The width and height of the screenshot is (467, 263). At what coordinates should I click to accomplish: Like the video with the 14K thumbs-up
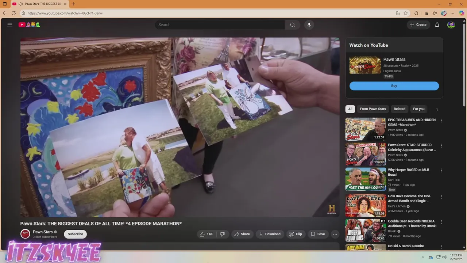pos(206,234)
